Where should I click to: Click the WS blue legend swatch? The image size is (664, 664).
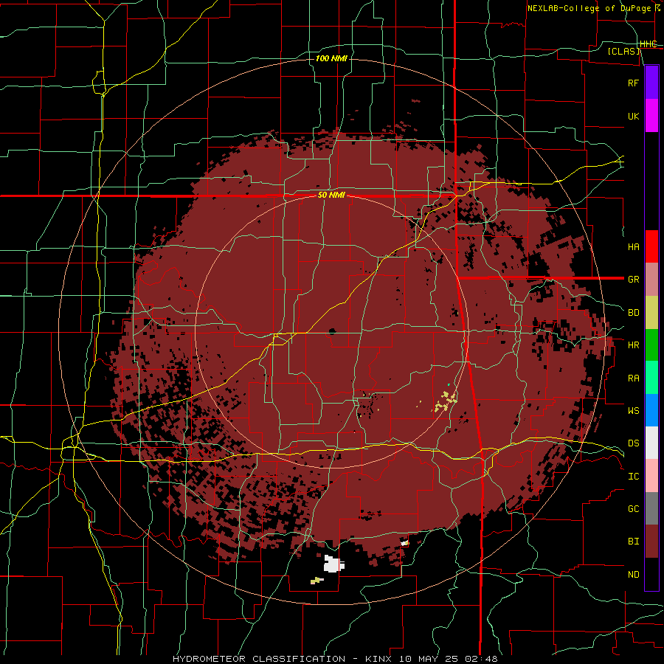pyautogui.click(x=651, y=410)
